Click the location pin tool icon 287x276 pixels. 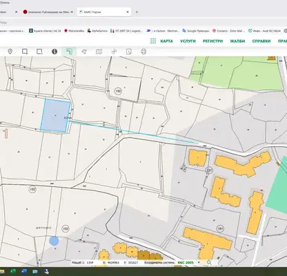tap(10, 52)
